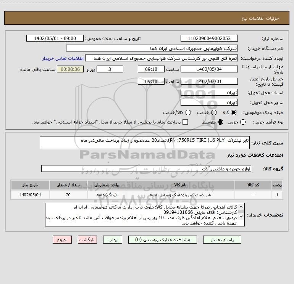The width and height of the screenshot is (294, 284).
Task: Check the اسناد خزانه اسلامی payment checkbox
Action: coord(185,122)
